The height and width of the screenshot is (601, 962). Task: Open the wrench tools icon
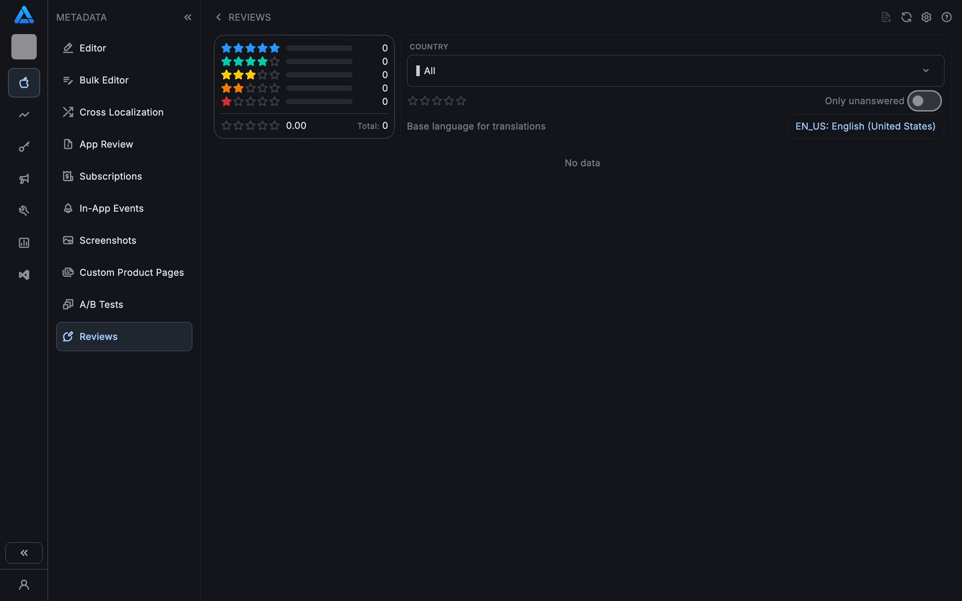pyautogui.click(x=24, y=210)
